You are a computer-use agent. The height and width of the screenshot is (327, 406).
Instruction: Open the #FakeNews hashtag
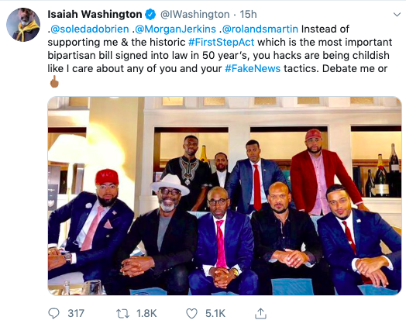coord(253,69)
